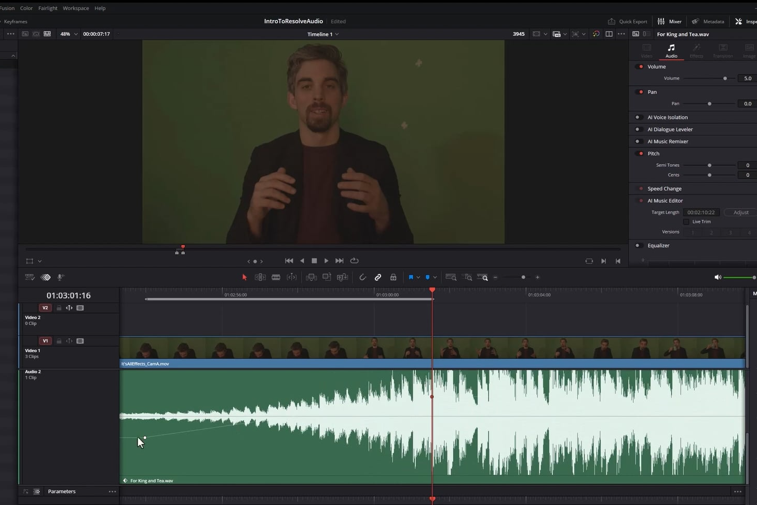Expand the blue flag color dropdown
The width and height of the screenshot is (757, 505).
tap(418, 277)
